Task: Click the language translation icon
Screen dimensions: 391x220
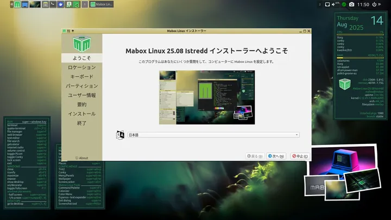Action: coord(121,135)
